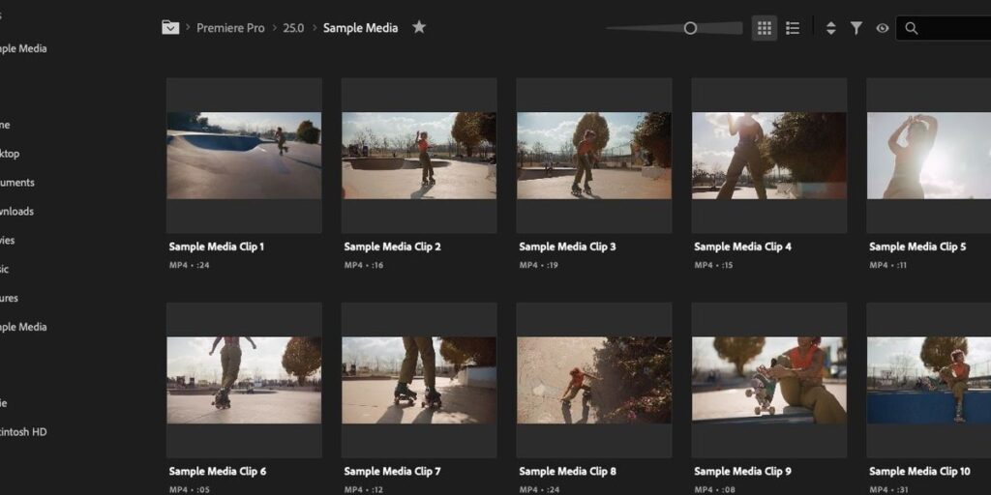The image size is (991, 495).
Task: Adjust the thumbnail size slider handle
Action: 690,28
